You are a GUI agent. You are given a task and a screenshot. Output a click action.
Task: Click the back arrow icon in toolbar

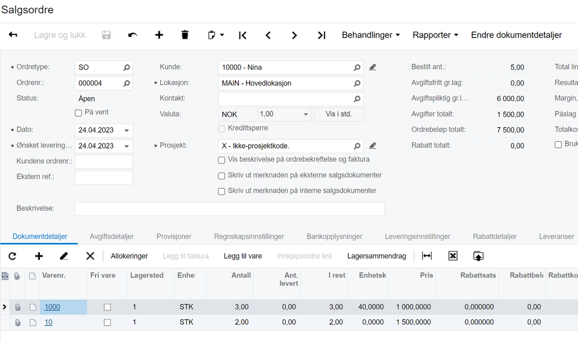[x=13, y=35]
